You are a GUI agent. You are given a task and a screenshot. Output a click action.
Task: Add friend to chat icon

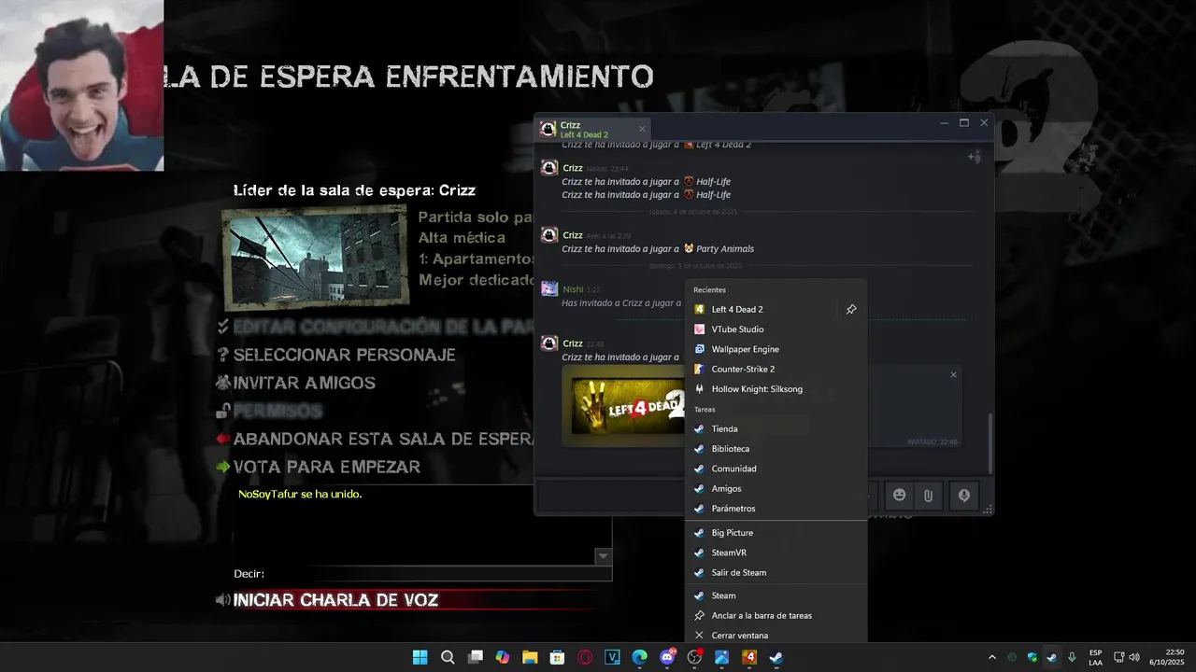pos(974,157)
